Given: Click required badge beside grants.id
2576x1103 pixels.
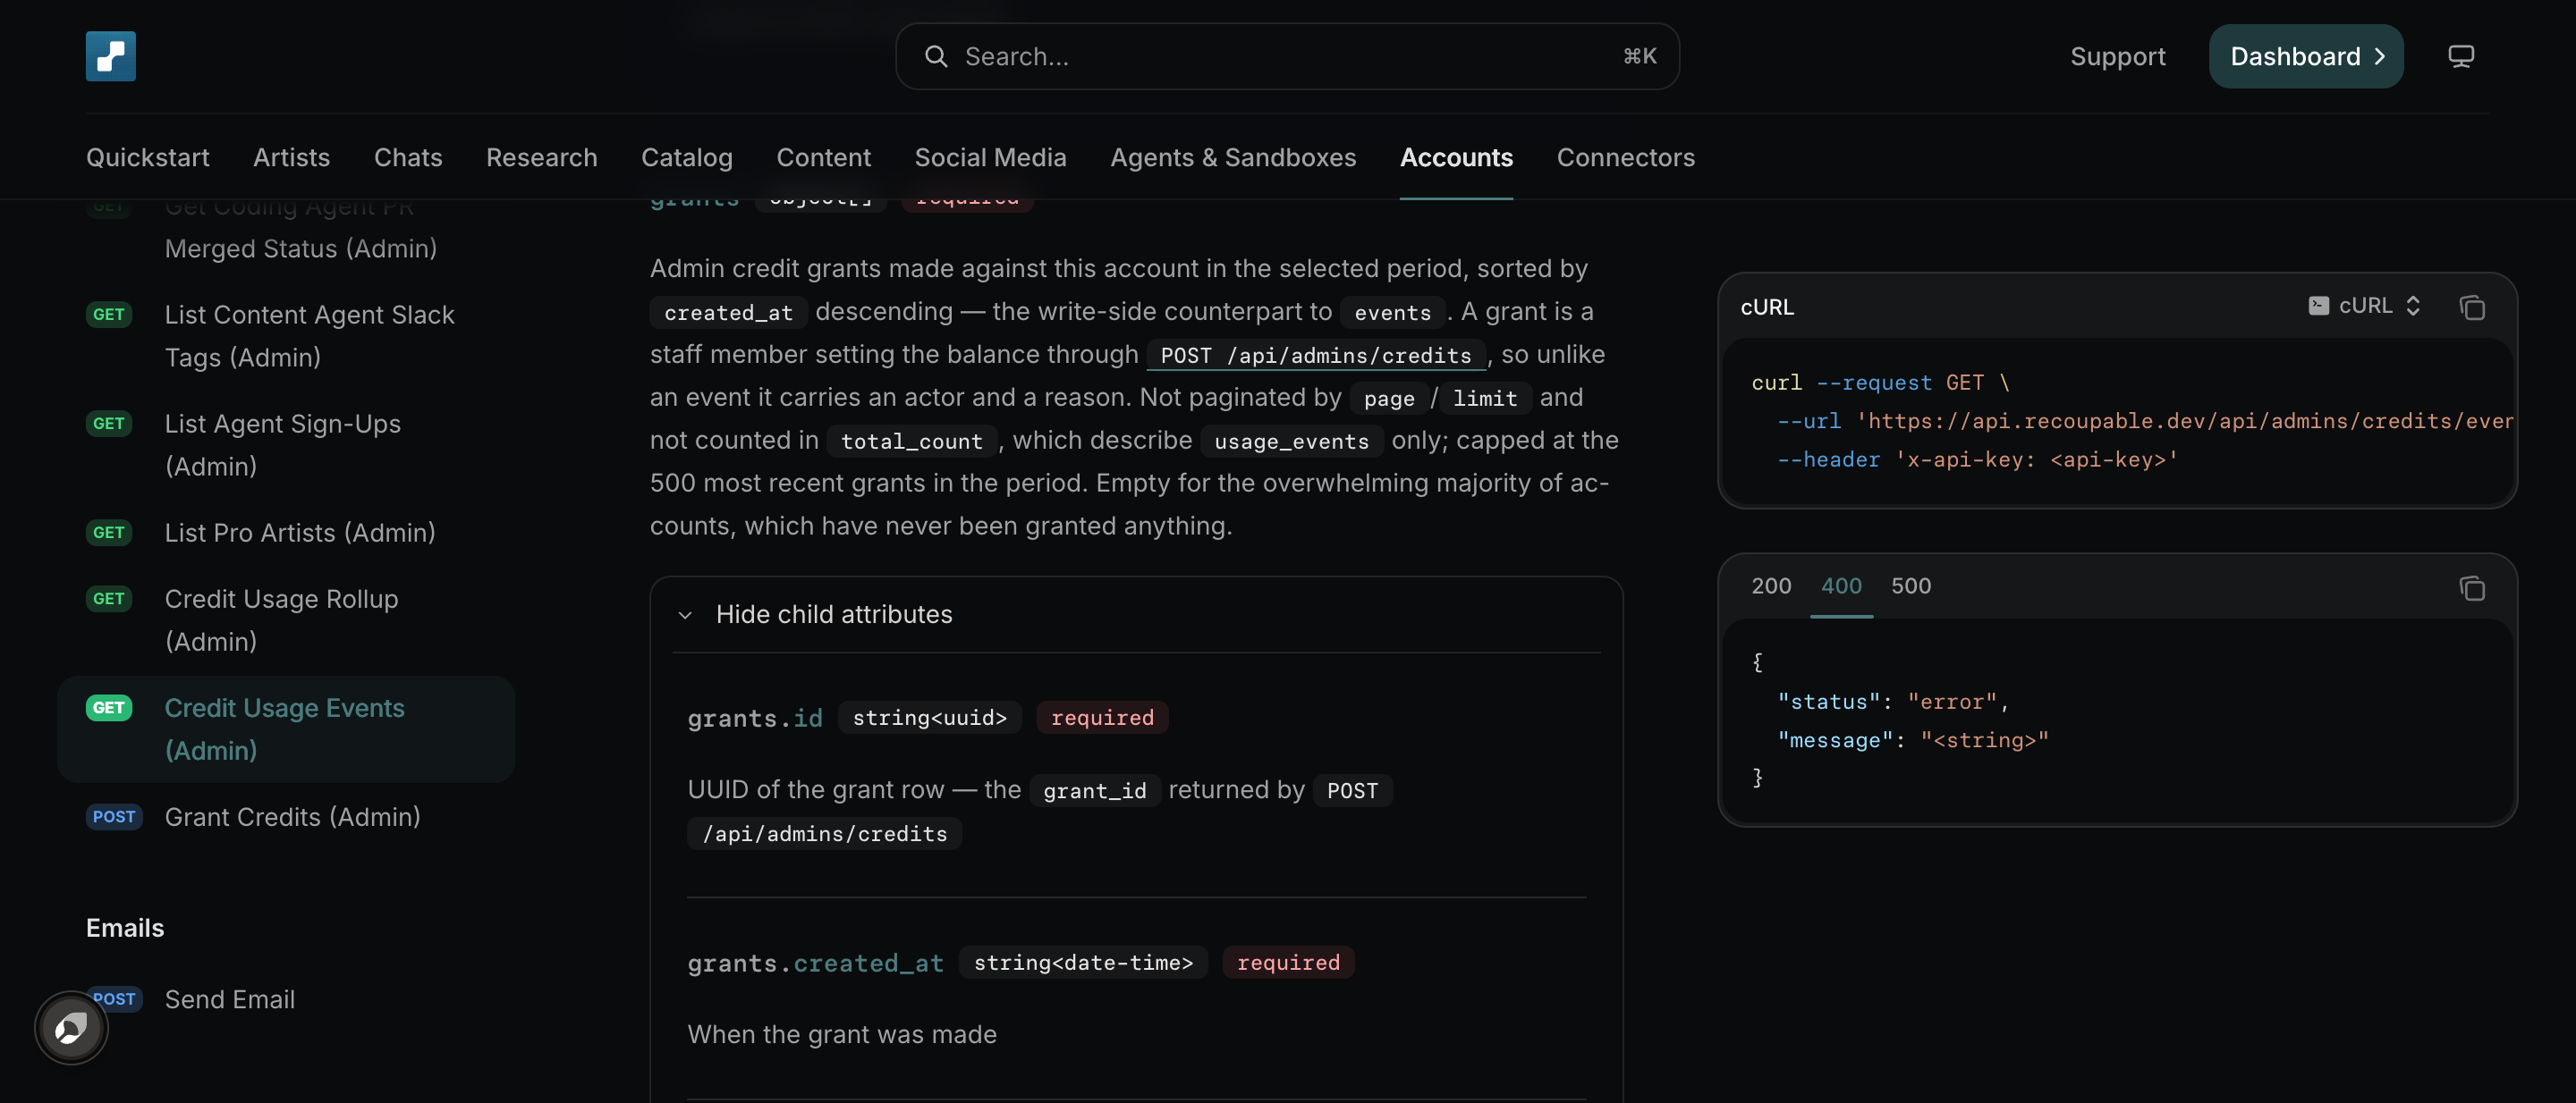Looking at the screenshot, I should point(1102,718).
